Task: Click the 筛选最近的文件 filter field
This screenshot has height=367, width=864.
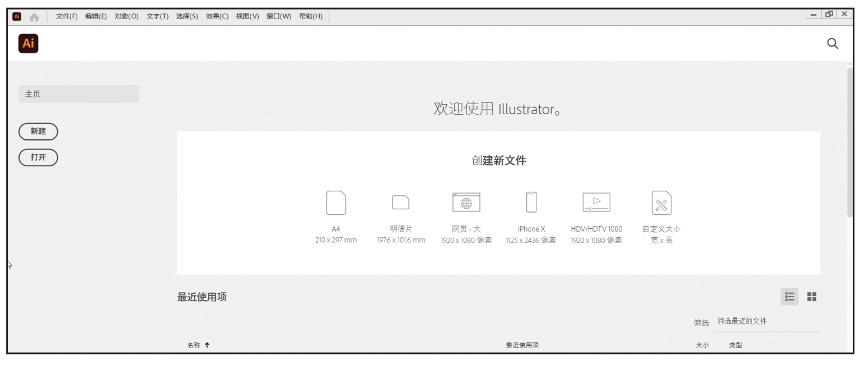Action: (x=767, y=322)
